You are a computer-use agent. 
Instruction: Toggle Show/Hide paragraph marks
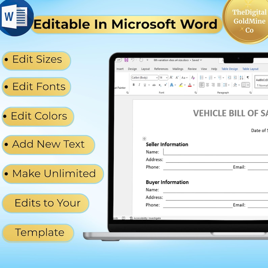pos(248,77)
